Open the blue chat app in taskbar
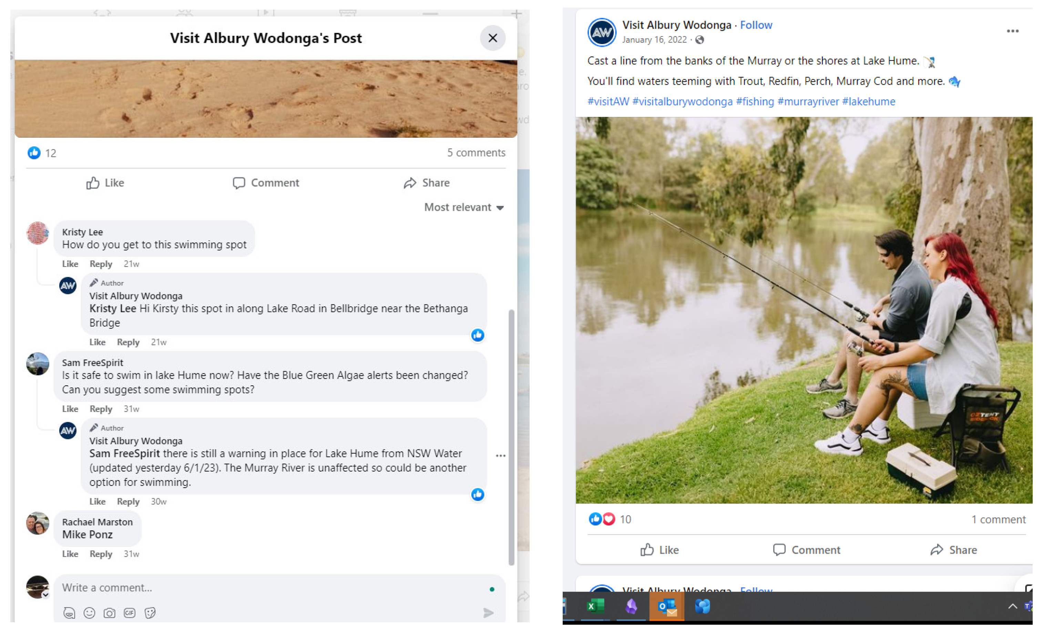The width and height of the screenshot is (1043, 634). (703, 606)
